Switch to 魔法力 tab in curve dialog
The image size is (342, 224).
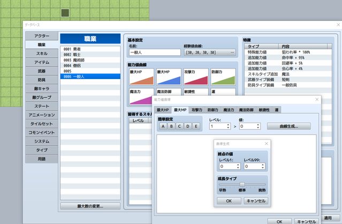[x=229, y=110]
